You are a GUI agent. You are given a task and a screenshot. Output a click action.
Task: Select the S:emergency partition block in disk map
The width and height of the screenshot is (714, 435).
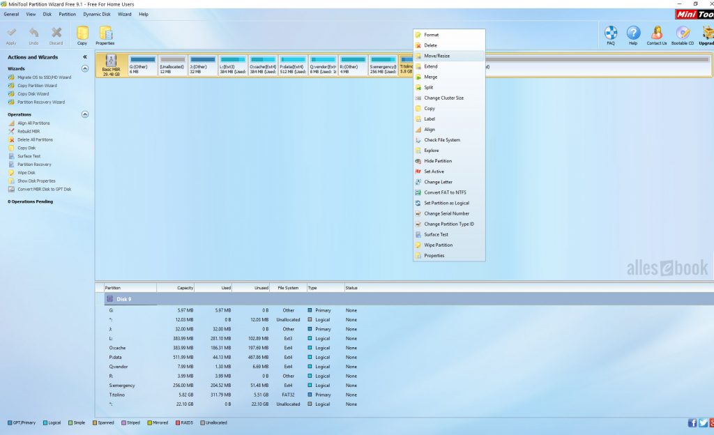(383, 65)
